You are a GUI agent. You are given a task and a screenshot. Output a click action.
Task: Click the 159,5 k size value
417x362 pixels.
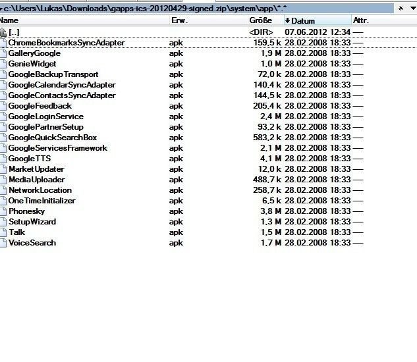pyautogui.click(x=267, y=43)
